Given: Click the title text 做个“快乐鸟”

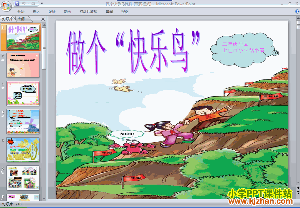Looking at the screenshot, I should 134,52.
